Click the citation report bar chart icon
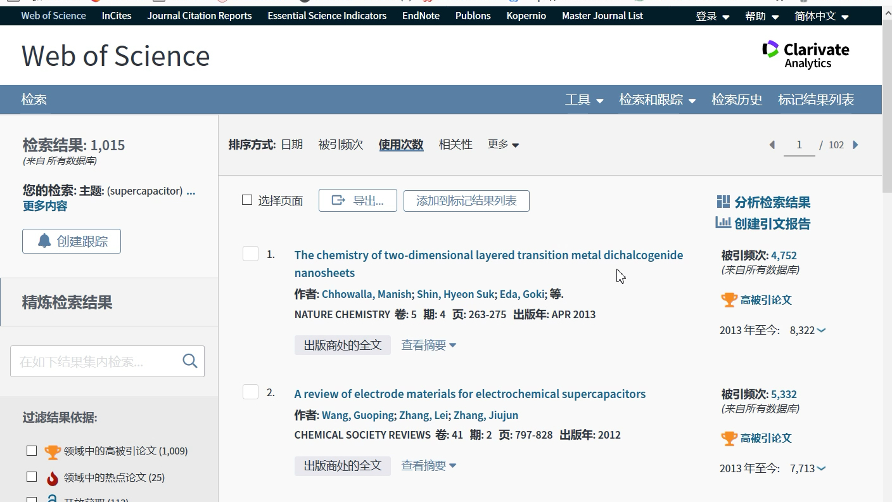Screen dimensions: 892x502 (x=723, y=222)
